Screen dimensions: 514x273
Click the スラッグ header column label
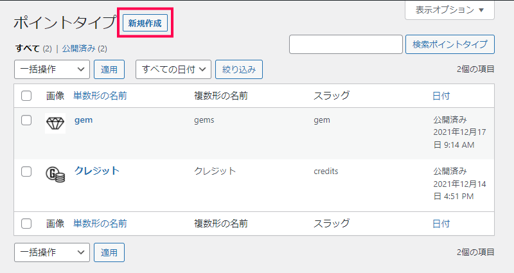click(x=332, y=96)
